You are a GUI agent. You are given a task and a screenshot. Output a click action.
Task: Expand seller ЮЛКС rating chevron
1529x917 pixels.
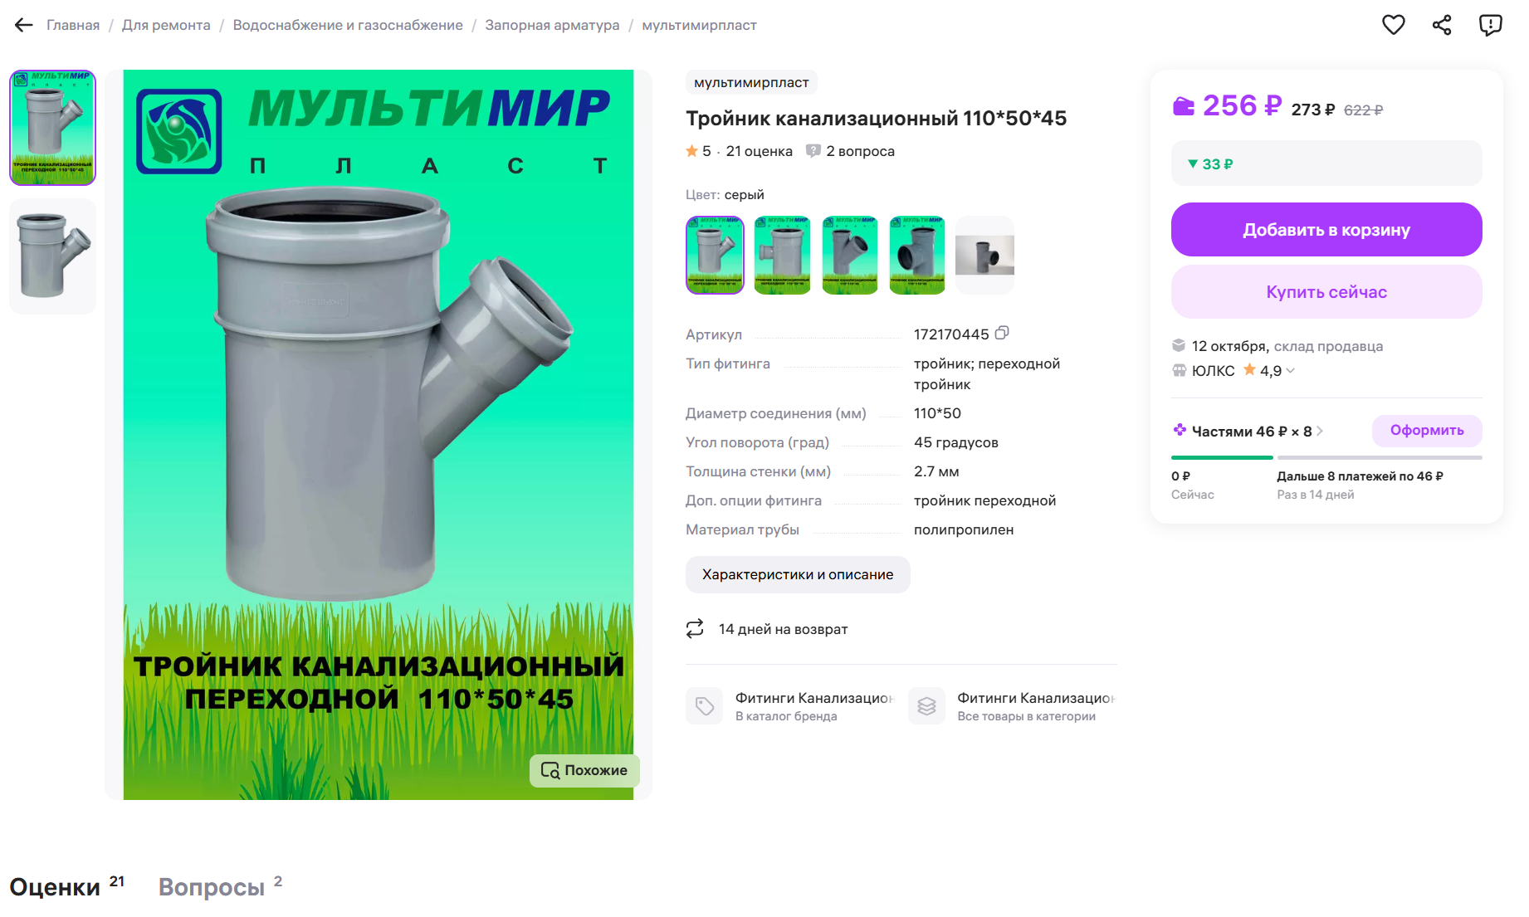tap(1290, 371)
